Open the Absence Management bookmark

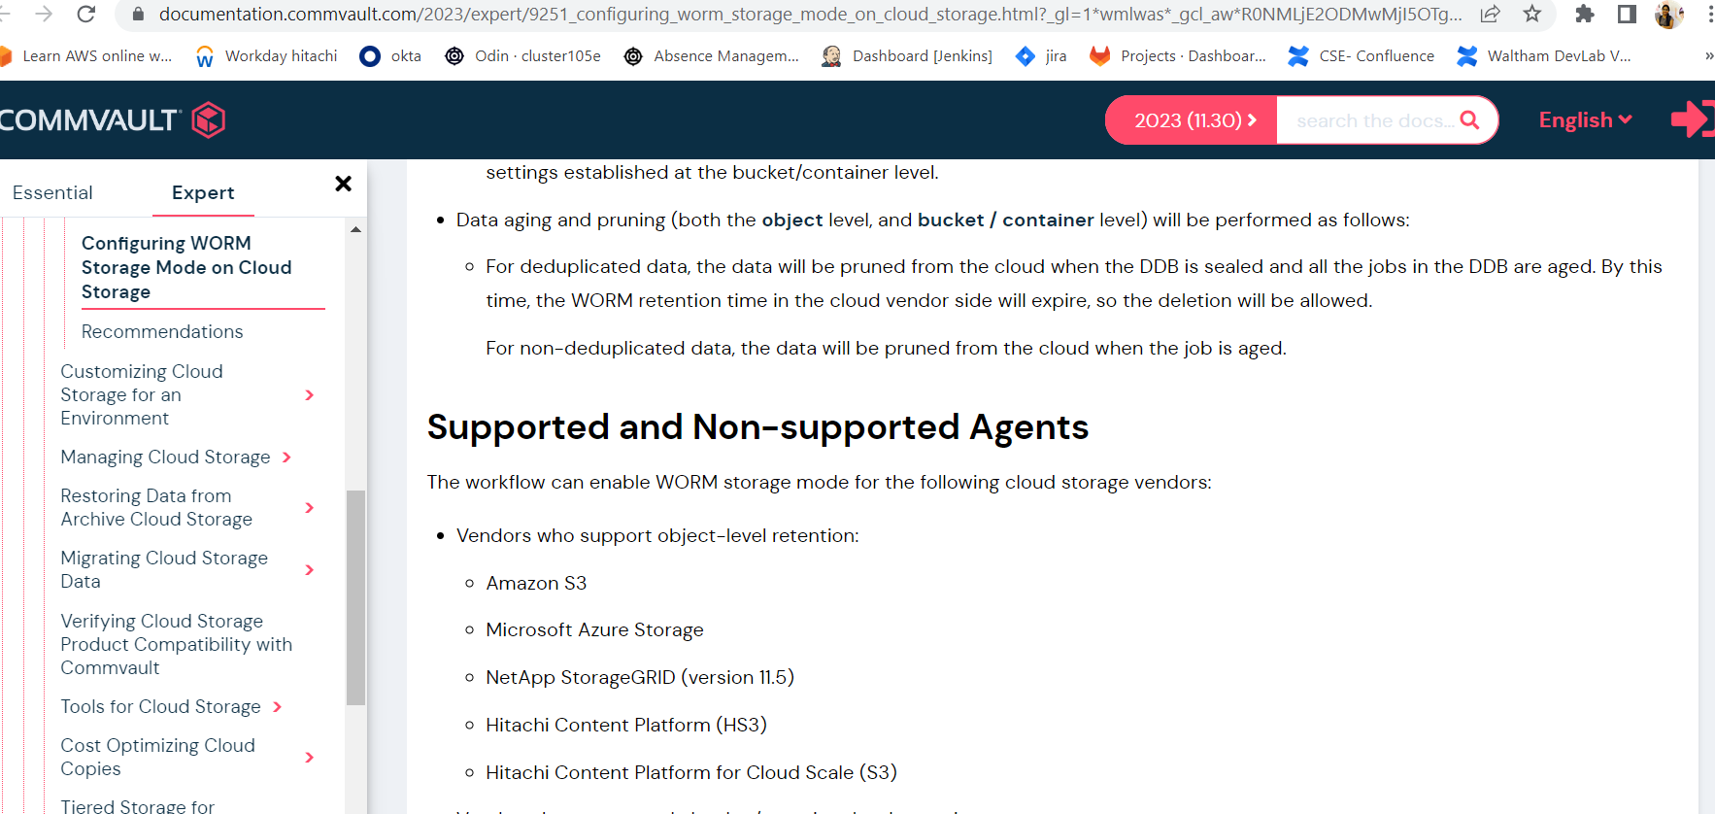pyautogui.click(x=712, y=56)
